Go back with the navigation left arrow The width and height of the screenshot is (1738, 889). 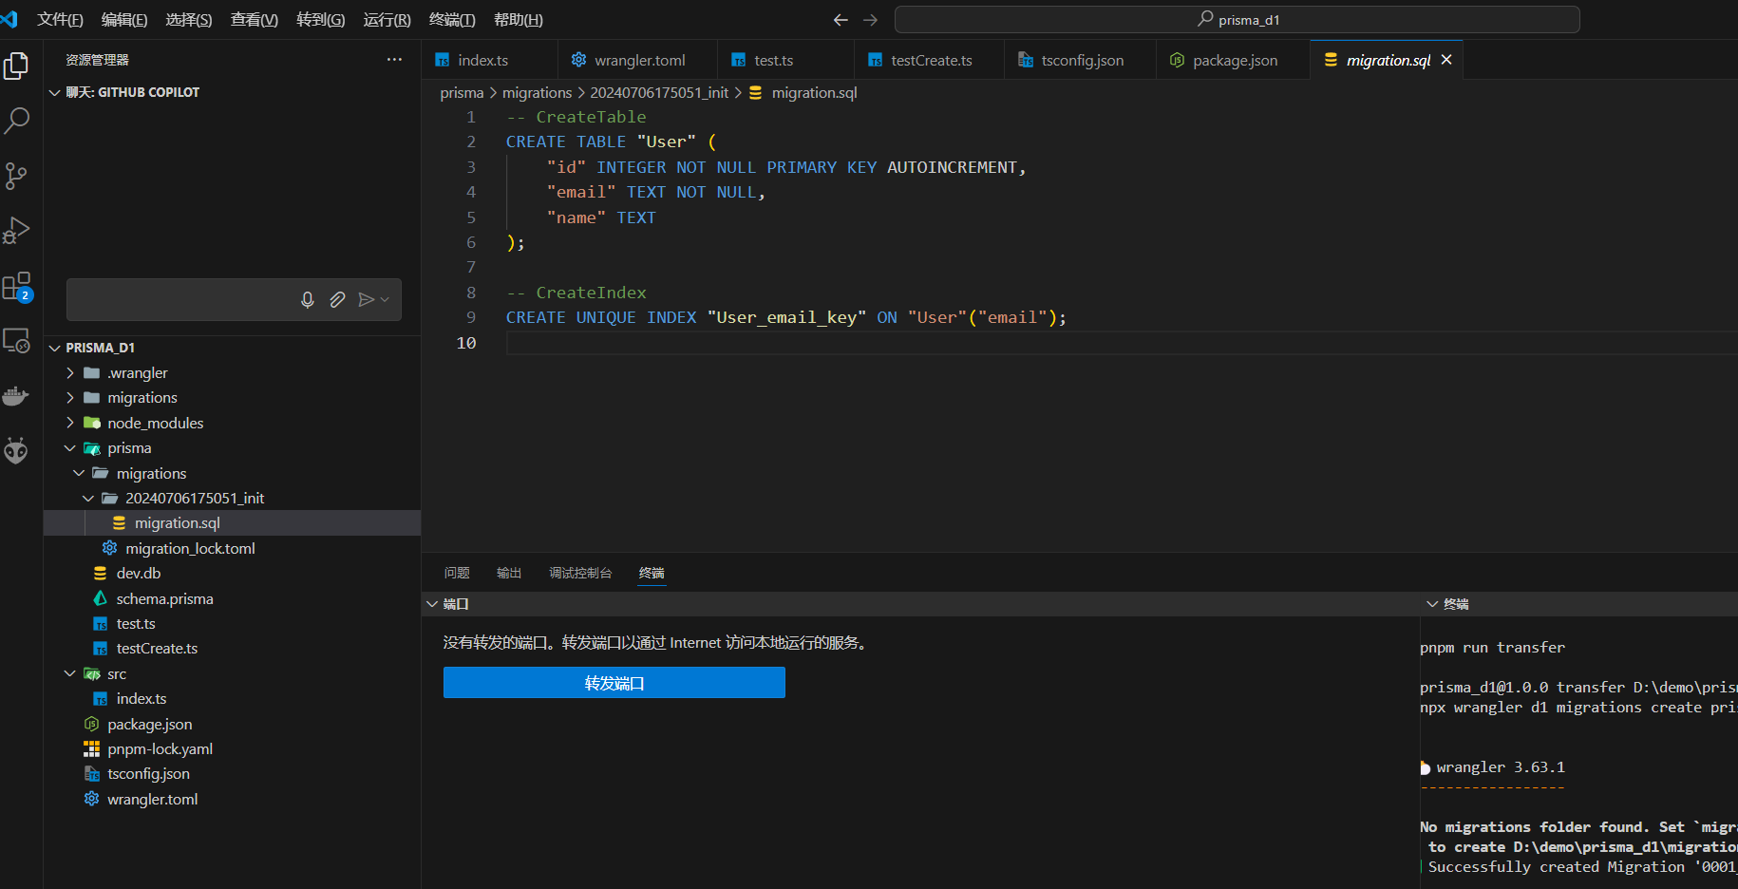[x=841, y=20]
